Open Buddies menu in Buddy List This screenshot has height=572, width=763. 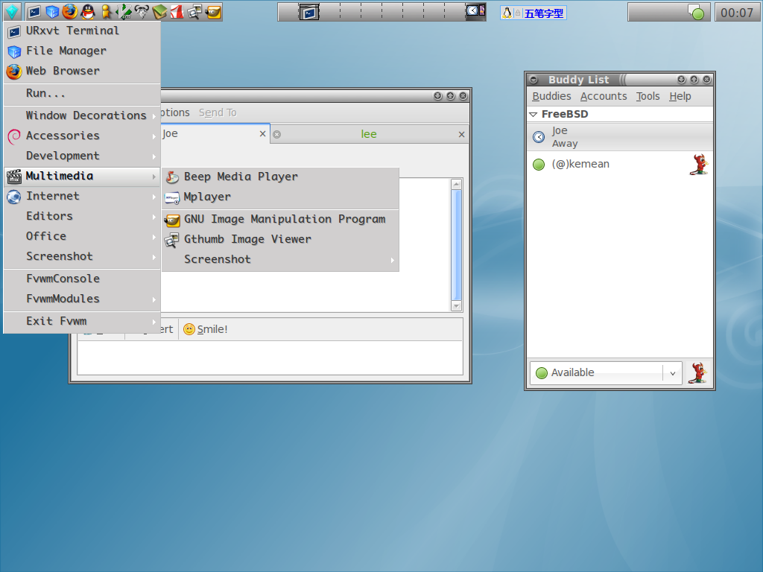(x=551, y=96)
